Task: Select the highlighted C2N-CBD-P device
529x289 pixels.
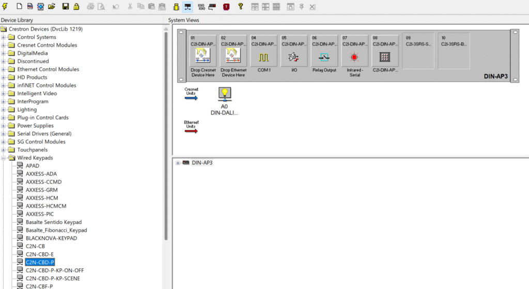Action: (x=40, y=262)
